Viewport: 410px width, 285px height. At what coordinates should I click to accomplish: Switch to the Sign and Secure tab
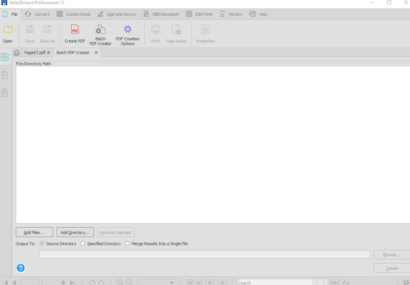[117, 14]
